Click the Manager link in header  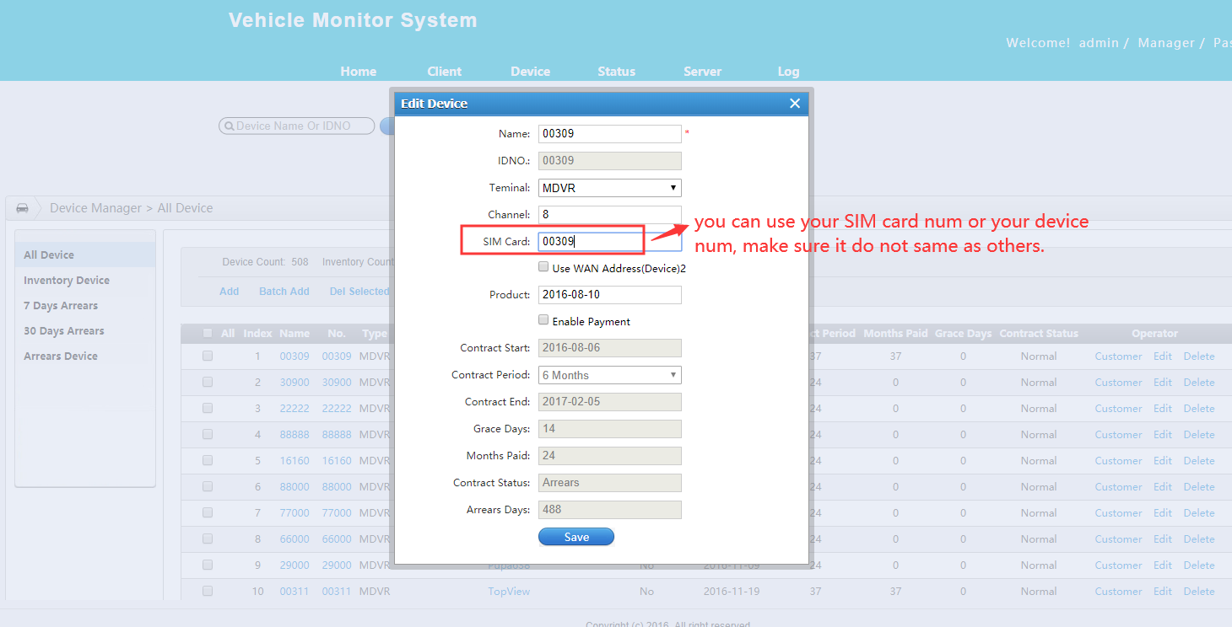coord(1166,43)
